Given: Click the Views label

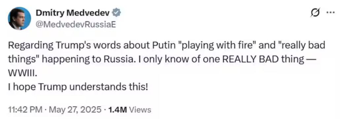Looking at the screenshot, I should (x=140, y=110).
